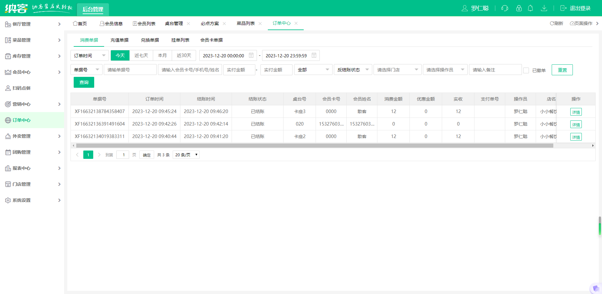The width and height of the screenshot is (602, 294).
Task: Open 报表中心 from the sidebar
Action: pos(21,168)
